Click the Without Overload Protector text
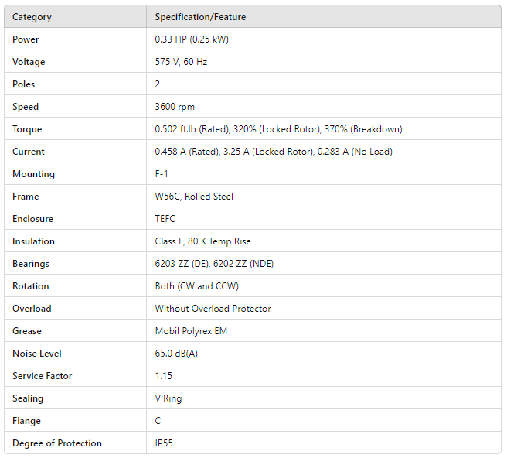This screenshot has width=507, height=458. pos(213,309)
